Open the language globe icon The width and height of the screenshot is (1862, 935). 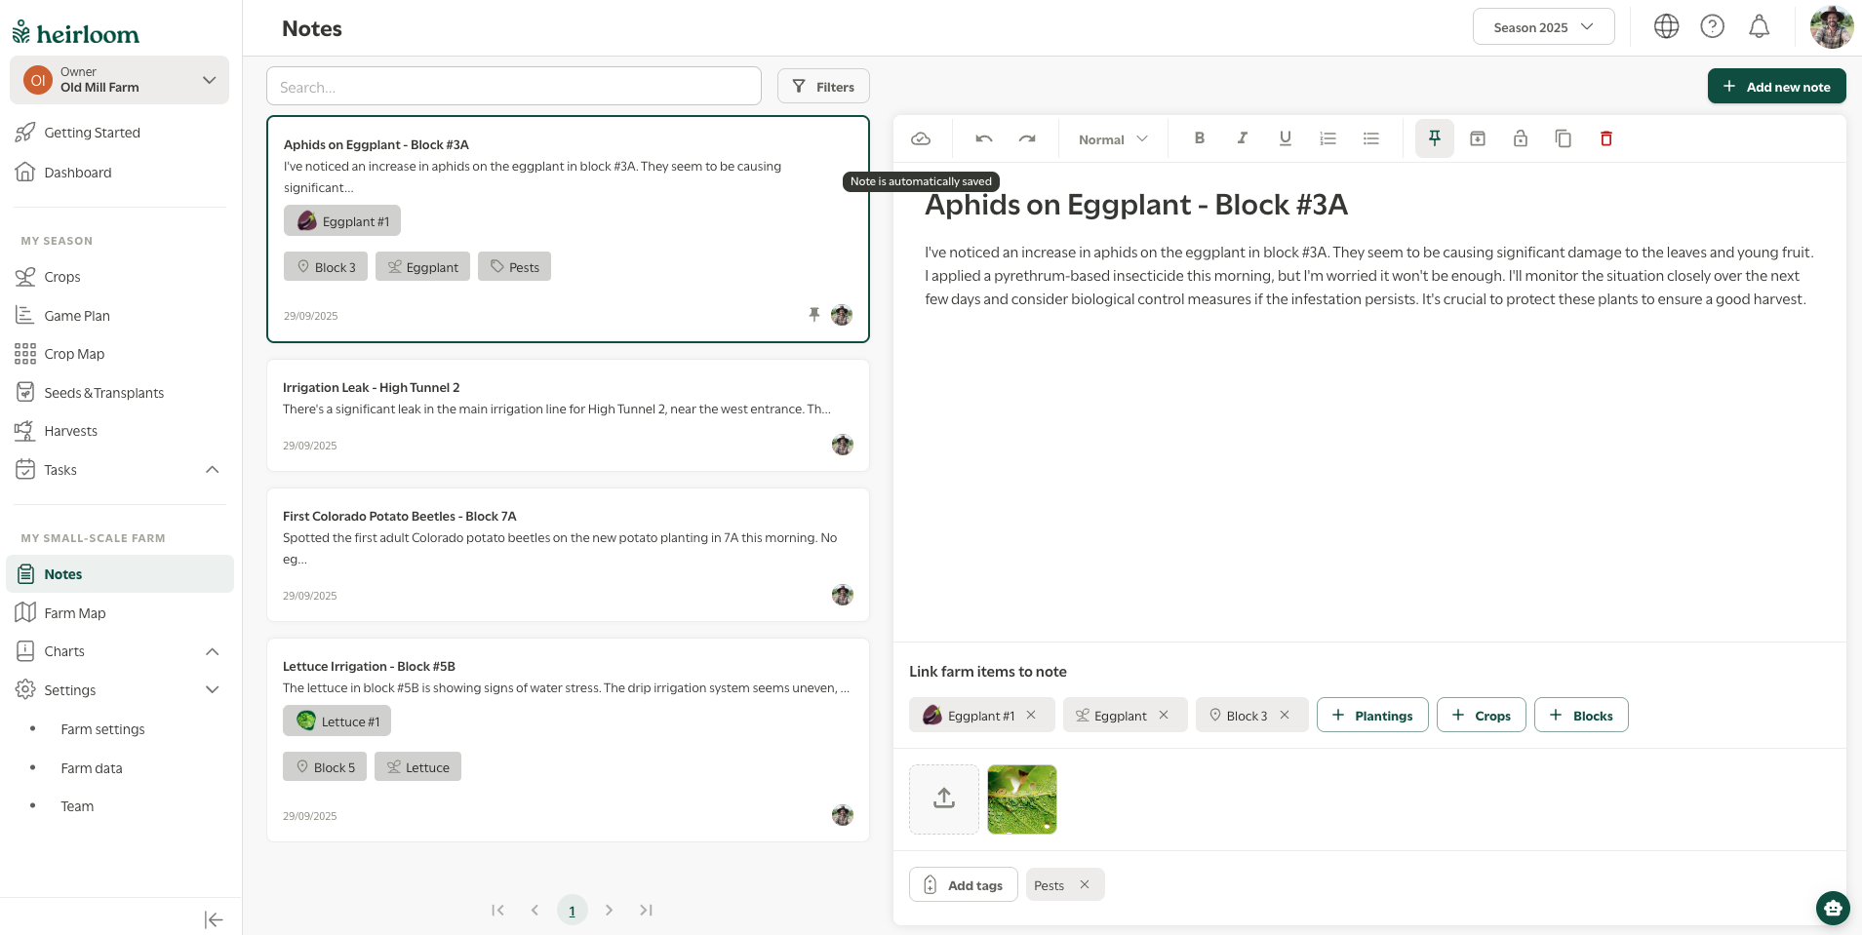1666,27
